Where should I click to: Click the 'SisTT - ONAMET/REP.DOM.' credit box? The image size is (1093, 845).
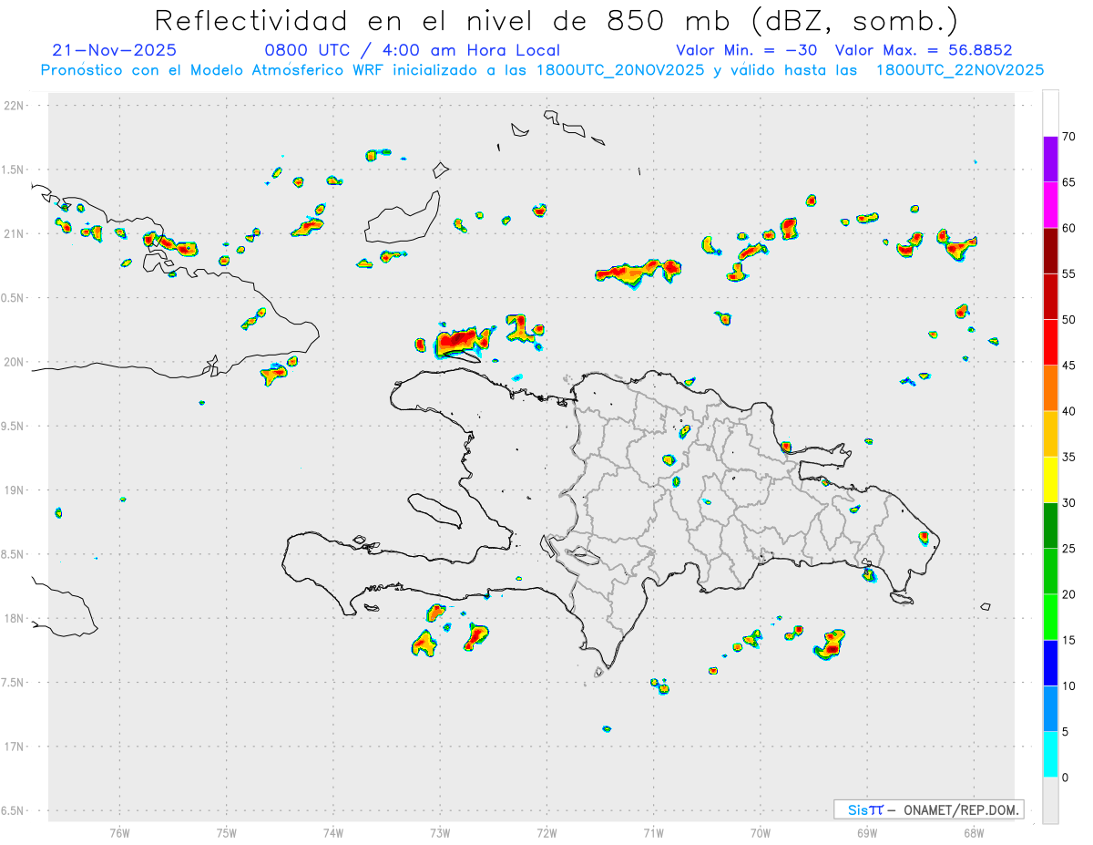(928, 809)
